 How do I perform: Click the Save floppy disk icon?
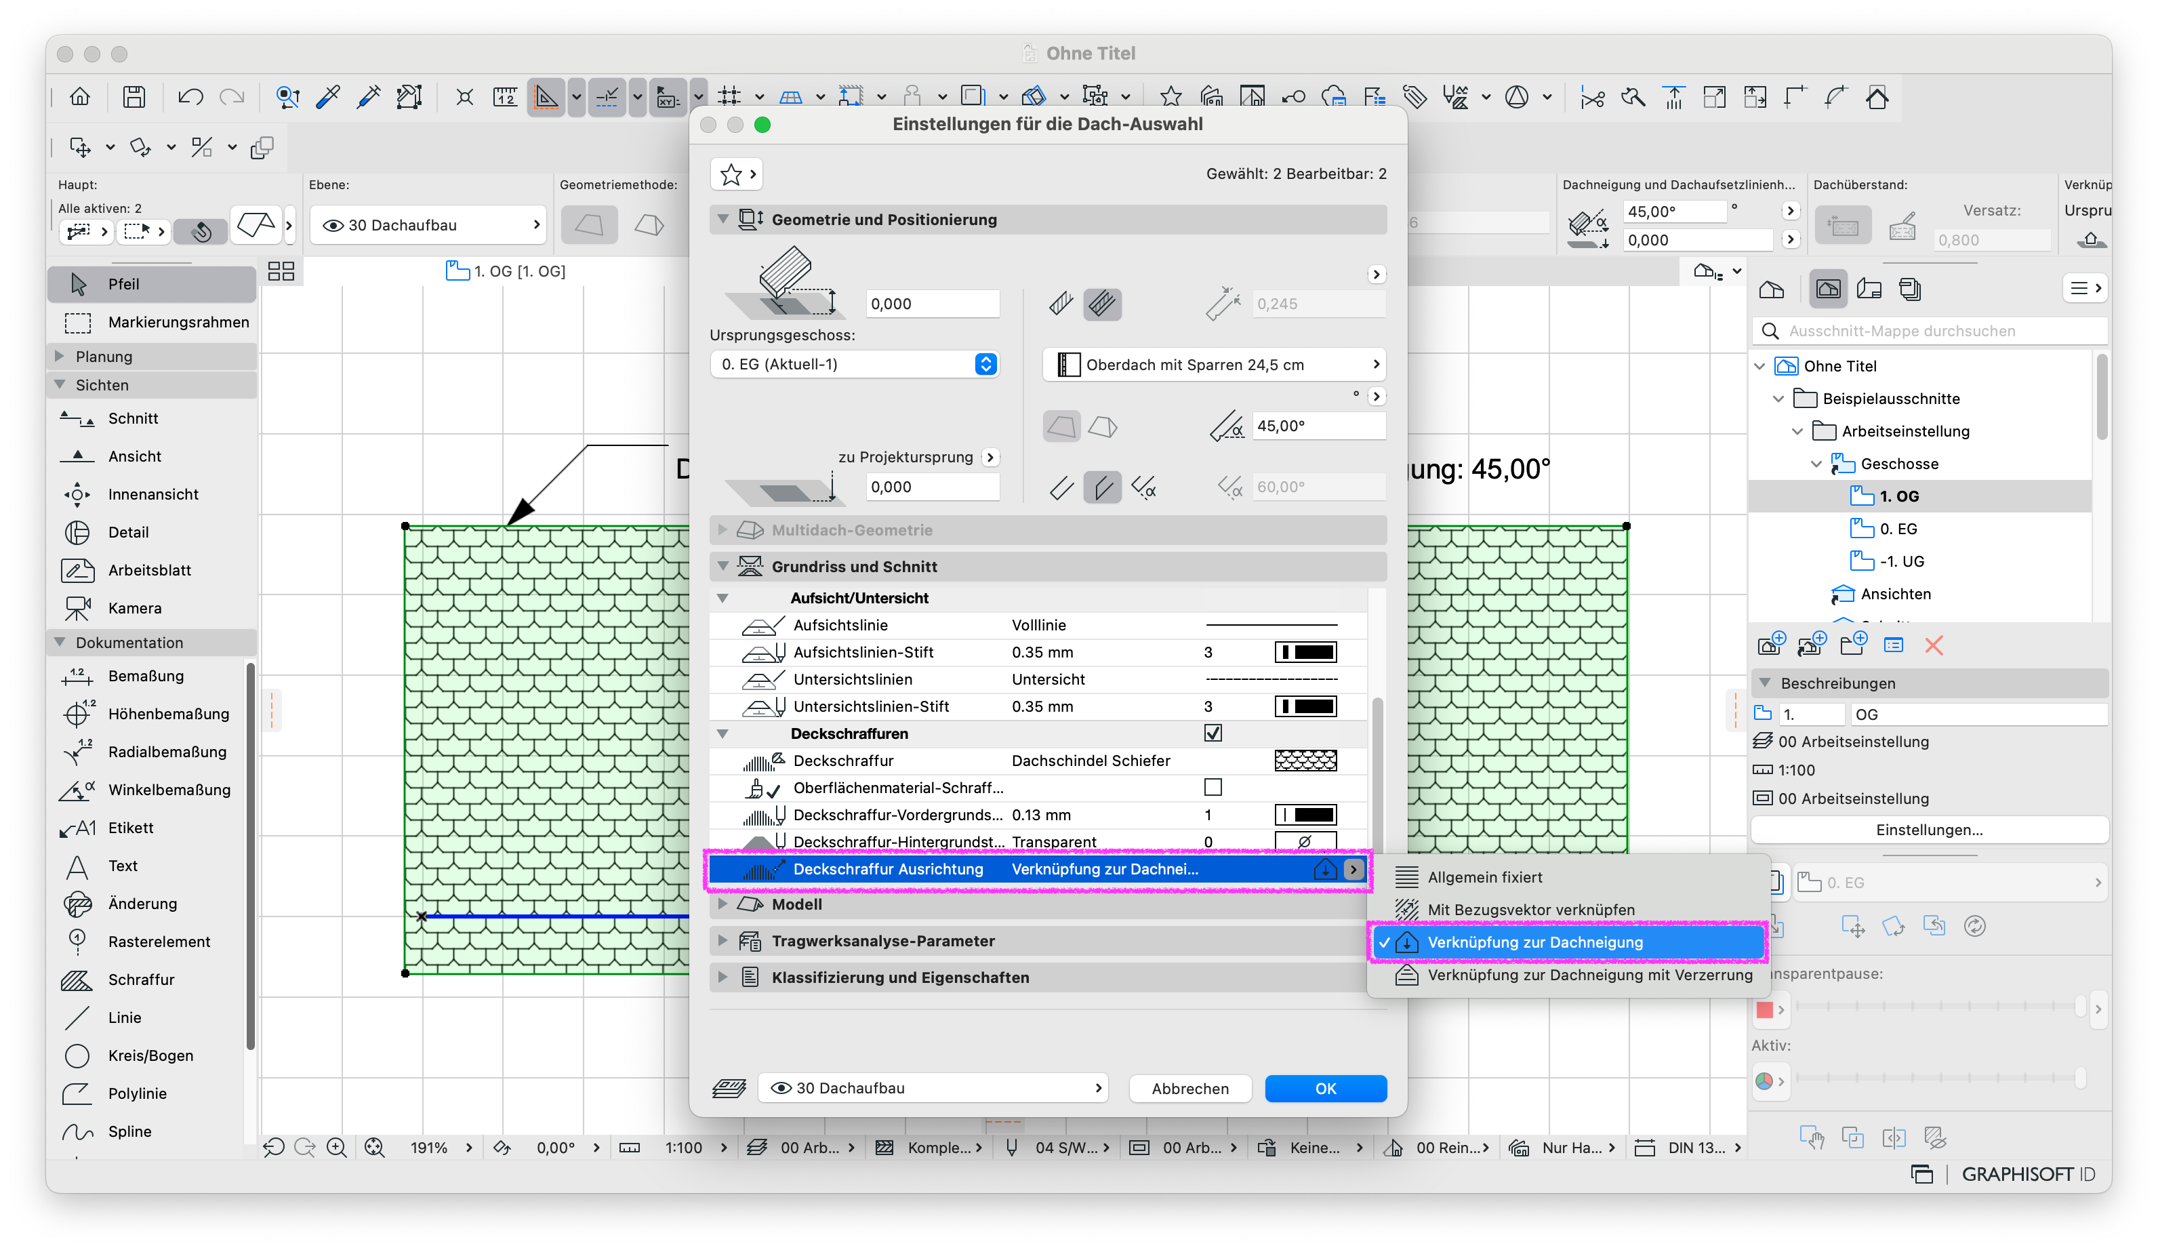coord(134,97)
